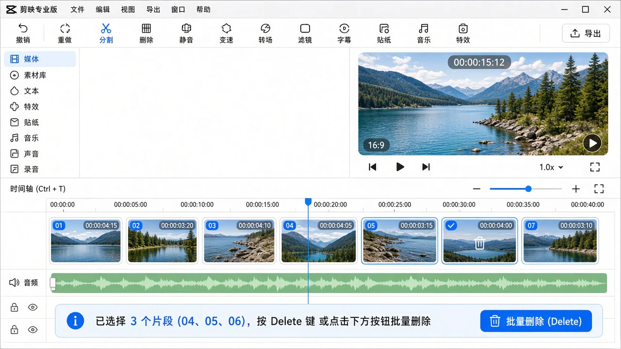This screenshot has width=621, height=349.
Task: Undo the last action with 撤销
Action: [x=23, y=33]
